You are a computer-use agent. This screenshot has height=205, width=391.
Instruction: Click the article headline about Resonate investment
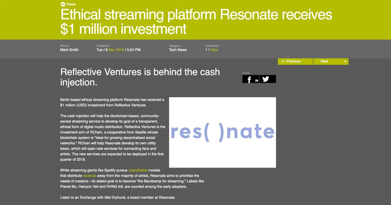196,22
